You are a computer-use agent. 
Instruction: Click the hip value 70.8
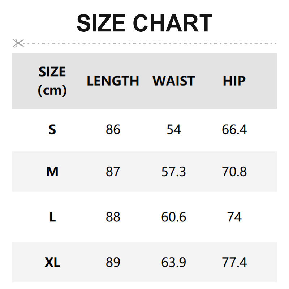(234, 172)
